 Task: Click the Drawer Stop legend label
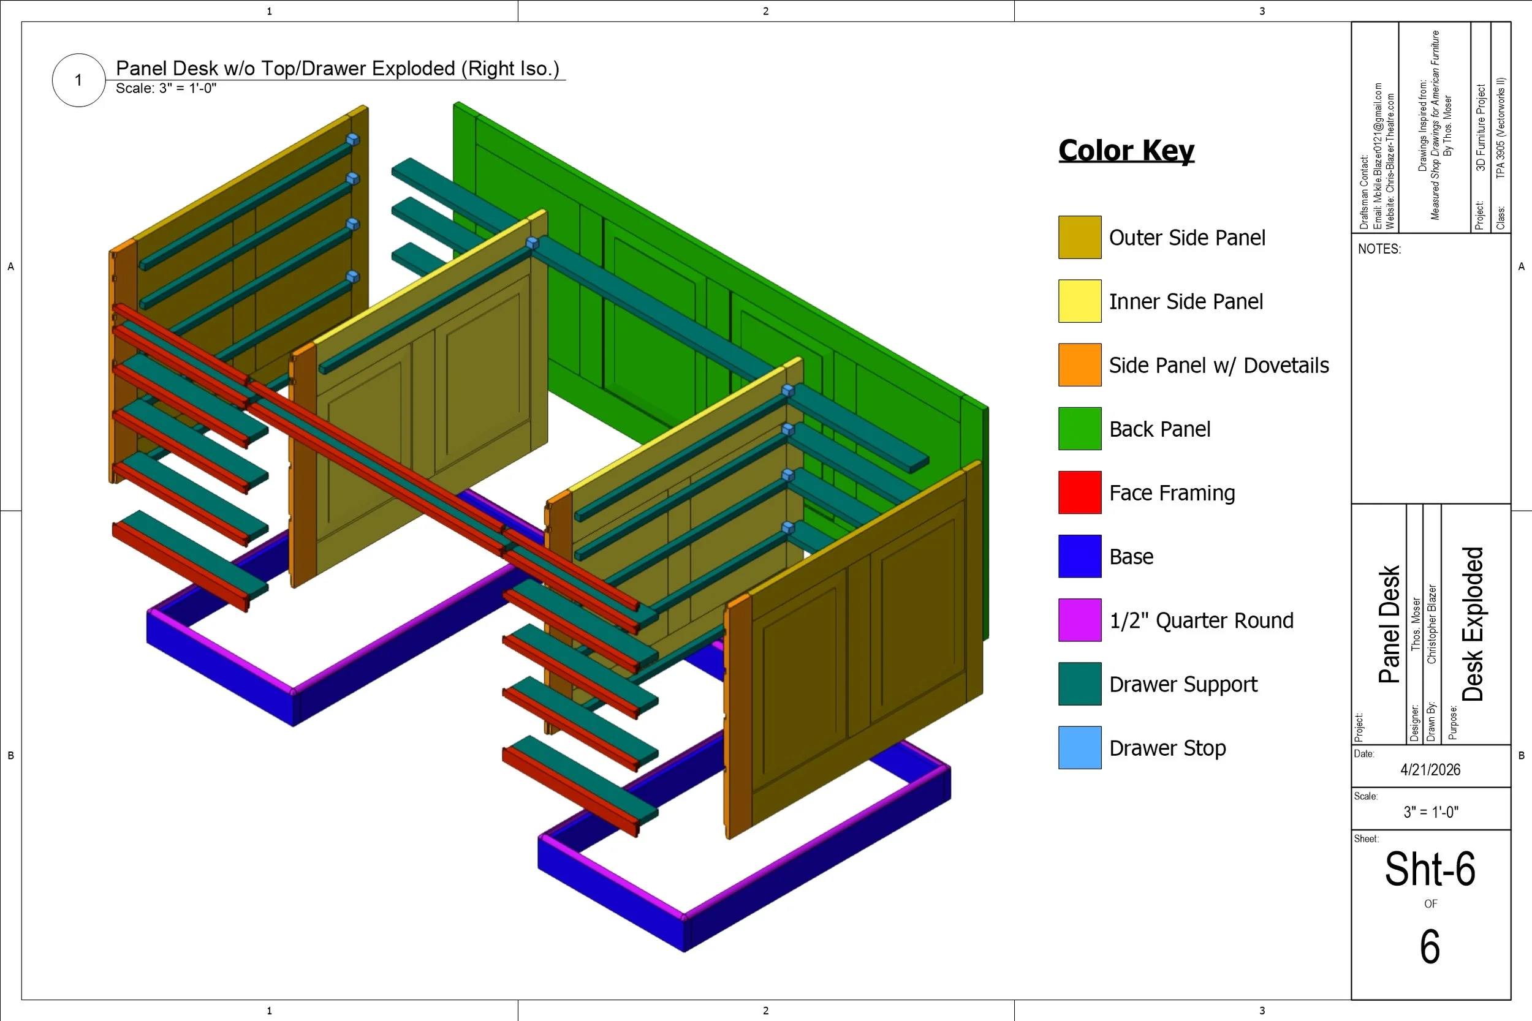[x=1167, y=748]
